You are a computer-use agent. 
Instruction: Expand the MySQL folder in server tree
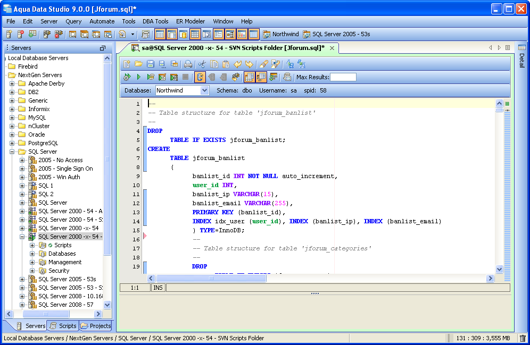(x=12, y=117)
